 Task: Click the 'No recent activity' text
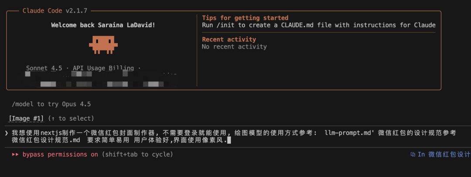pos(234,46)
